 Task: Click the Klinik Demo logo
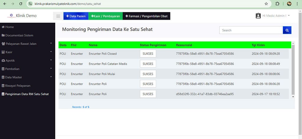point(12,16)
